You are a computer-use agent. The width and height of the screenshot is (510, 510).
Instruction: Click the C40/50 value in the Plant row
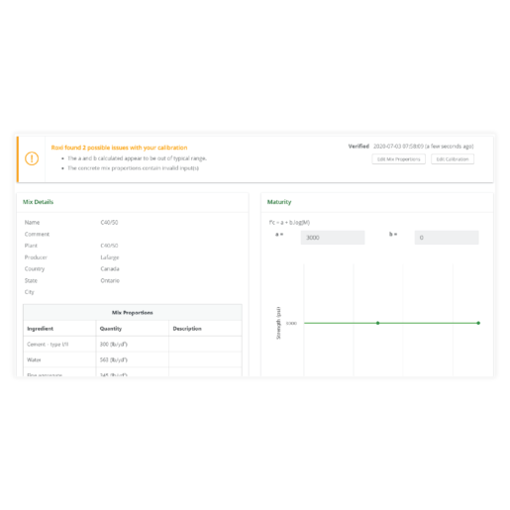tap(109, 246)
